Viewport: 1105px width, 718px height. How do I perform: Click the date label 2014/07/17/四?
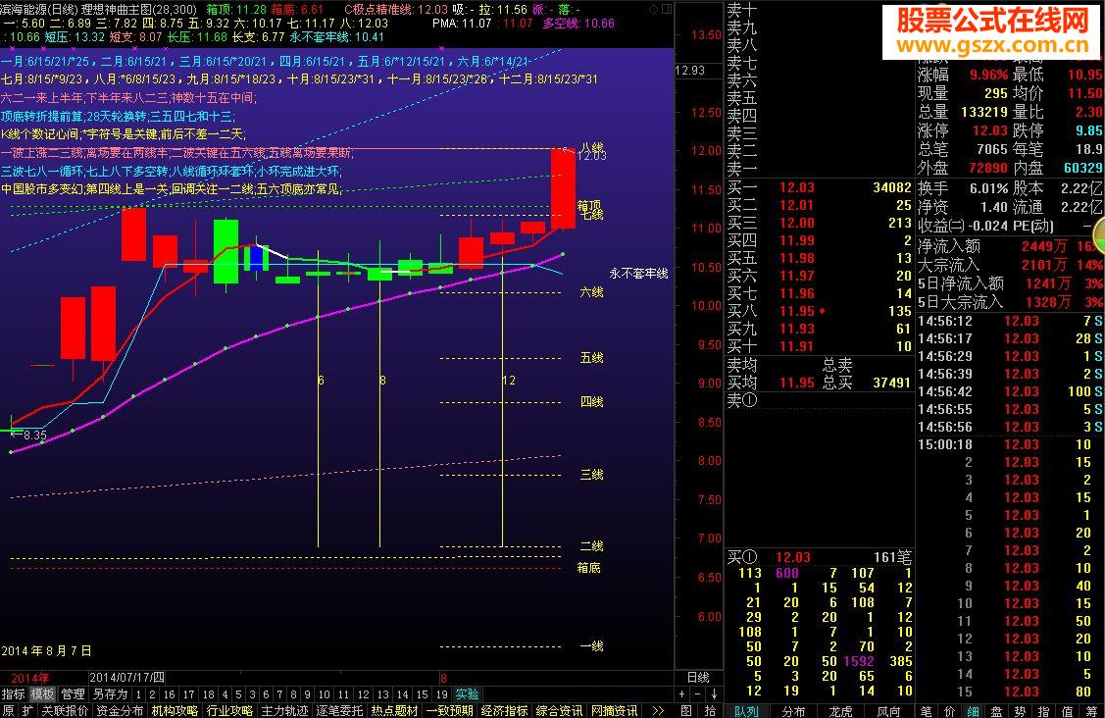tap(127, 677)
